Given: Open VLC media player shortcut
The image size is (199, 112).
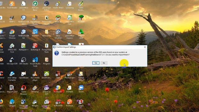Looking at the screenshot, I should click(35, 76).
